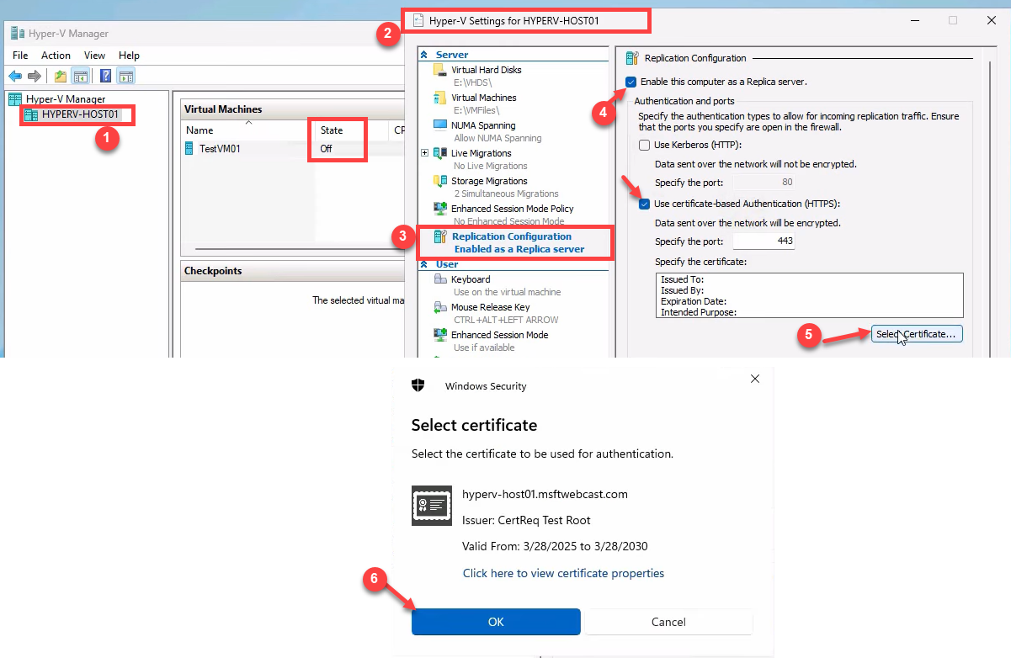The image size is (1011, 658).
Task: Click the Virtual Hard Disks icon
Action: (440, 70)
